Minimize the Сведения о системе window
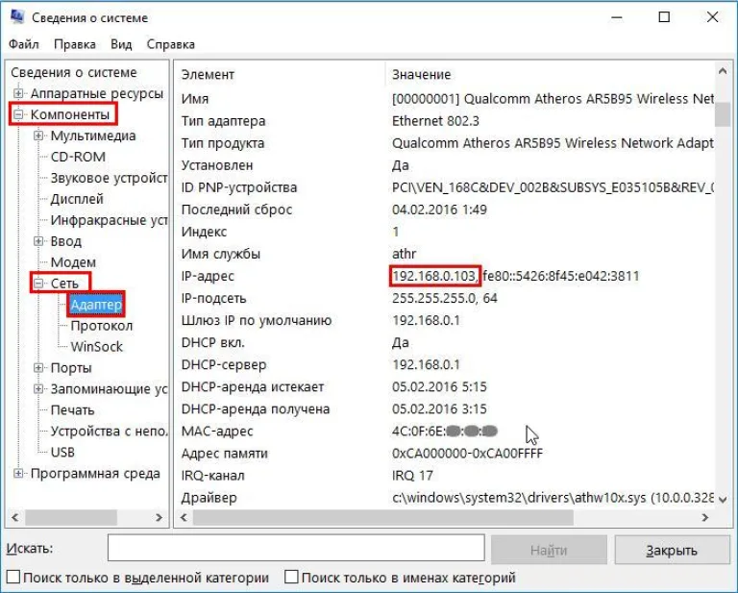This screenshot has width=738, height=593. coord(617,17)
